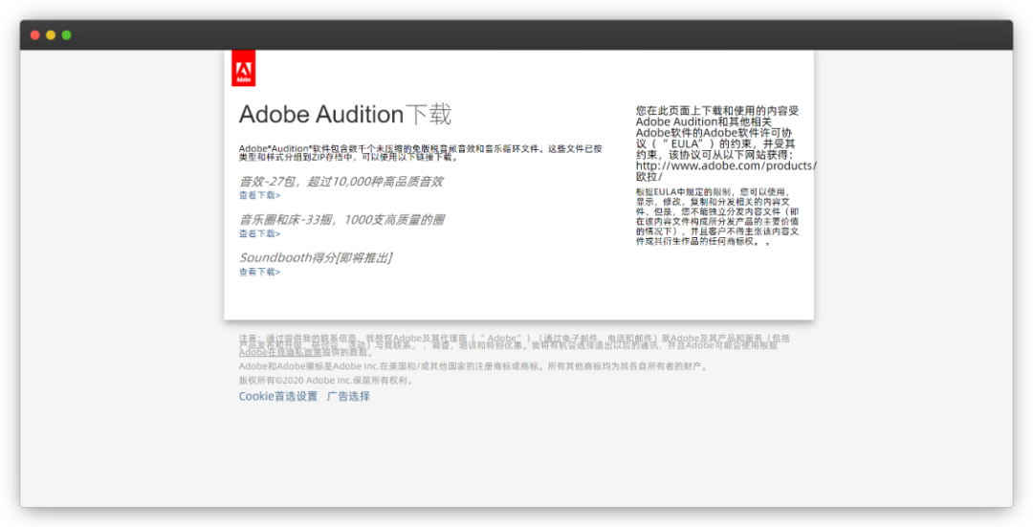The width and height of the screenshot is (1033, 527).
Task: Click the Adobe Audition下载 page heading
Action: pos(344,115)
